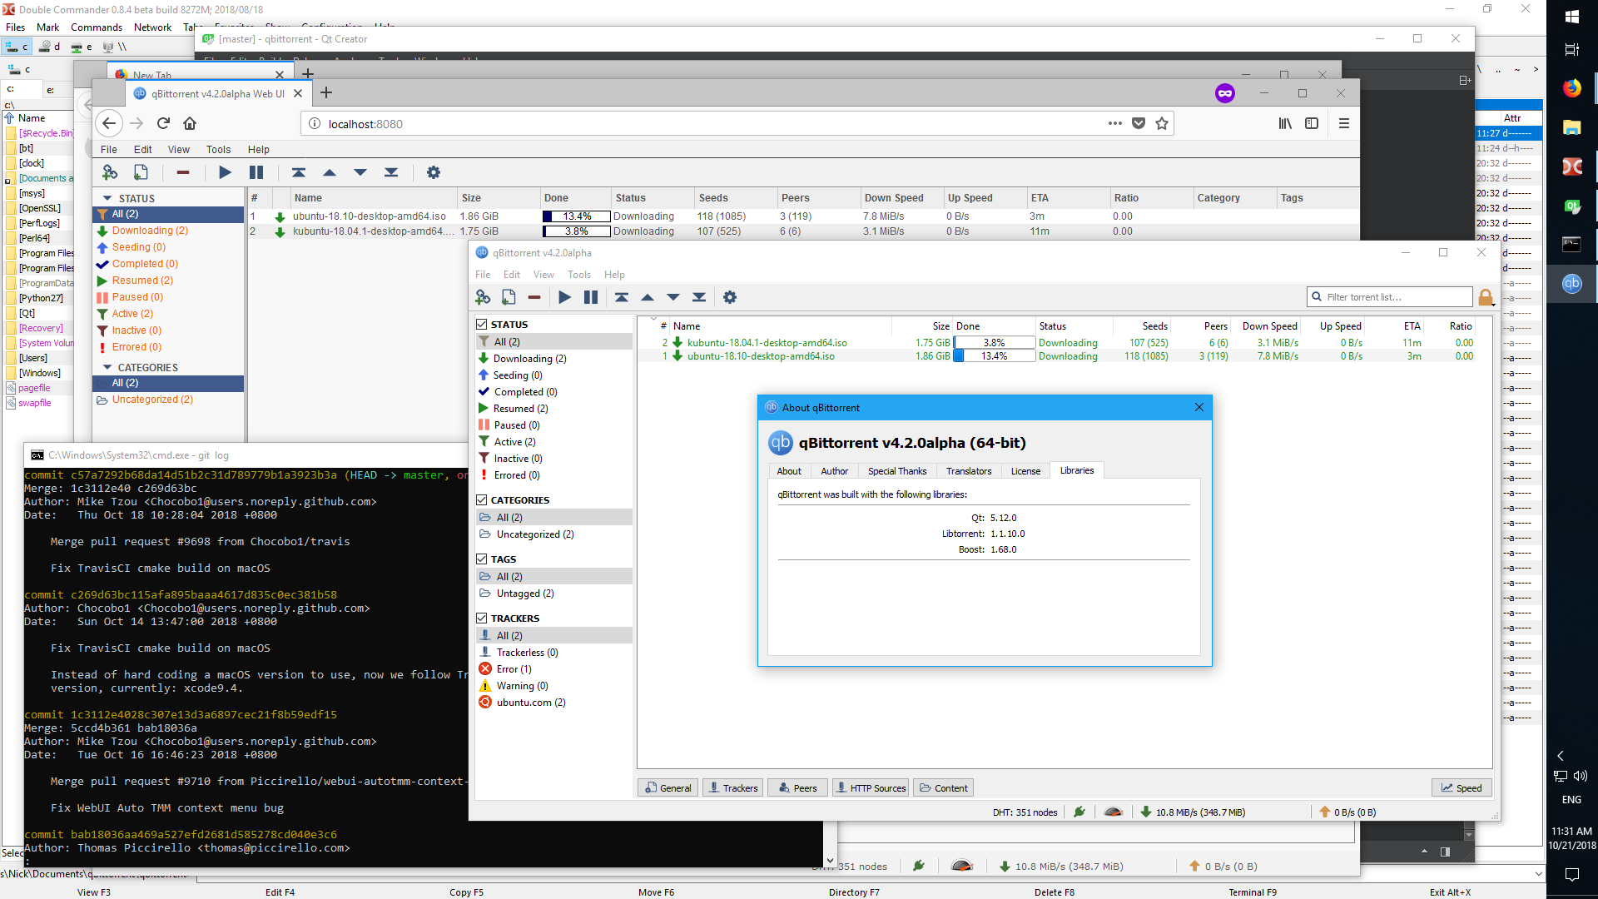Collapse the CATEGORIES section in the Web UI sidebar

click(107, 367)
